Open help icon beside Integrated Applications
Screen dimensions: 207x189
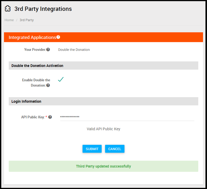58,37
